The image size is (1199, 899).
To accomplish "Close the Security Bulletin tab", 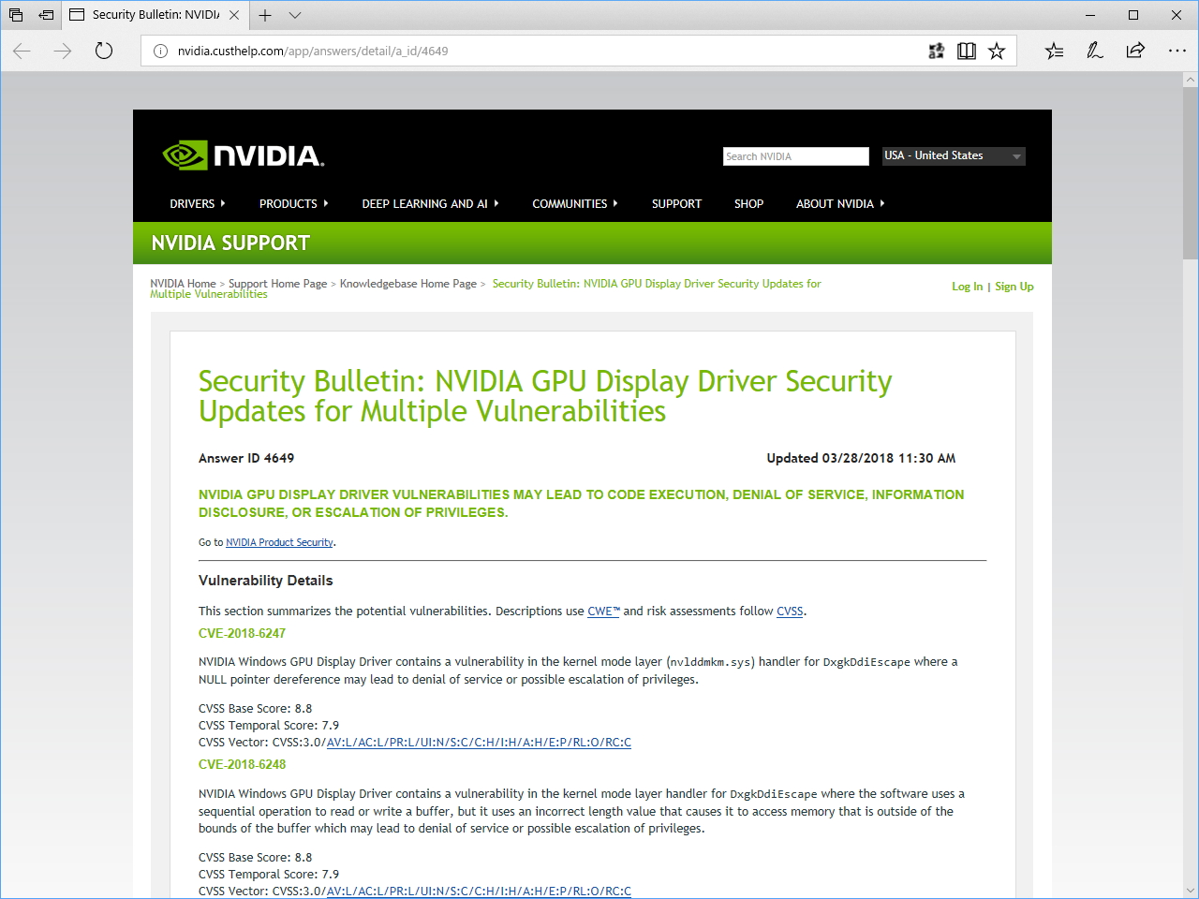I will [x=234, y=15].
